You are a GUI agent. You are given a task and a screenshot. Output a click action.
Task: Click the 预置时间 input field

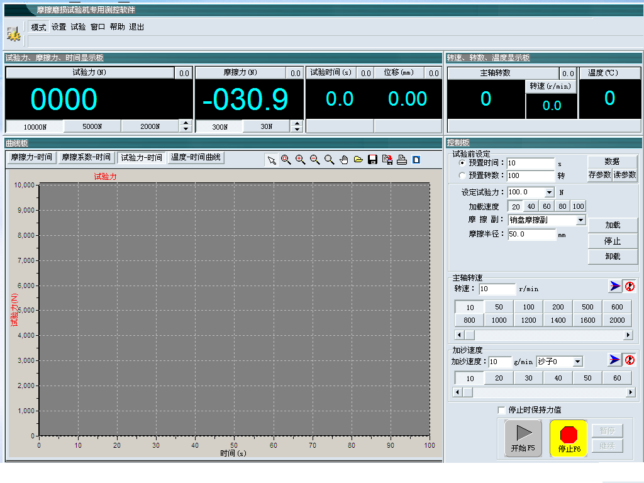coord(531,163)
